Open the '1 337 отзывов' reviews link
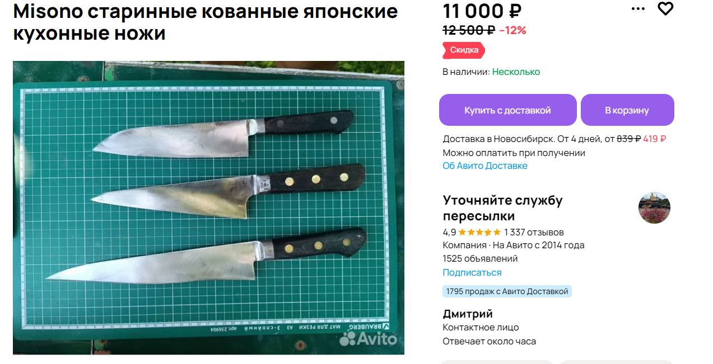 coord(534,232)
